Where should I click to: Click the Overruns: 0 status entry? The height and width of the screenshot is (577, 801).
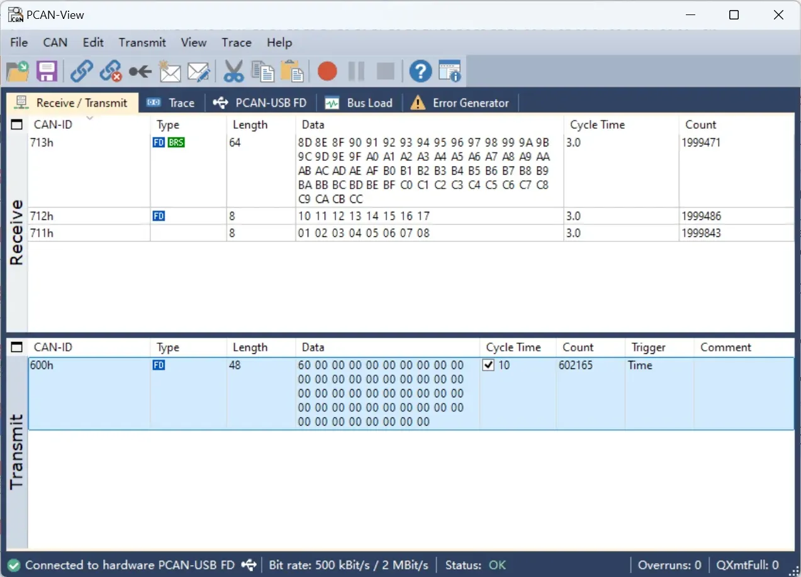669,565
